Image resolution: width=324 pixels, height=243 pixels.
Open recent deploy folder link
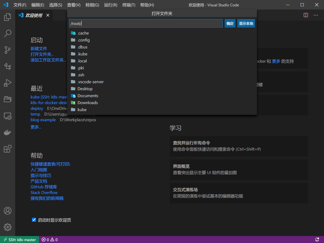(x=37, y=109)
